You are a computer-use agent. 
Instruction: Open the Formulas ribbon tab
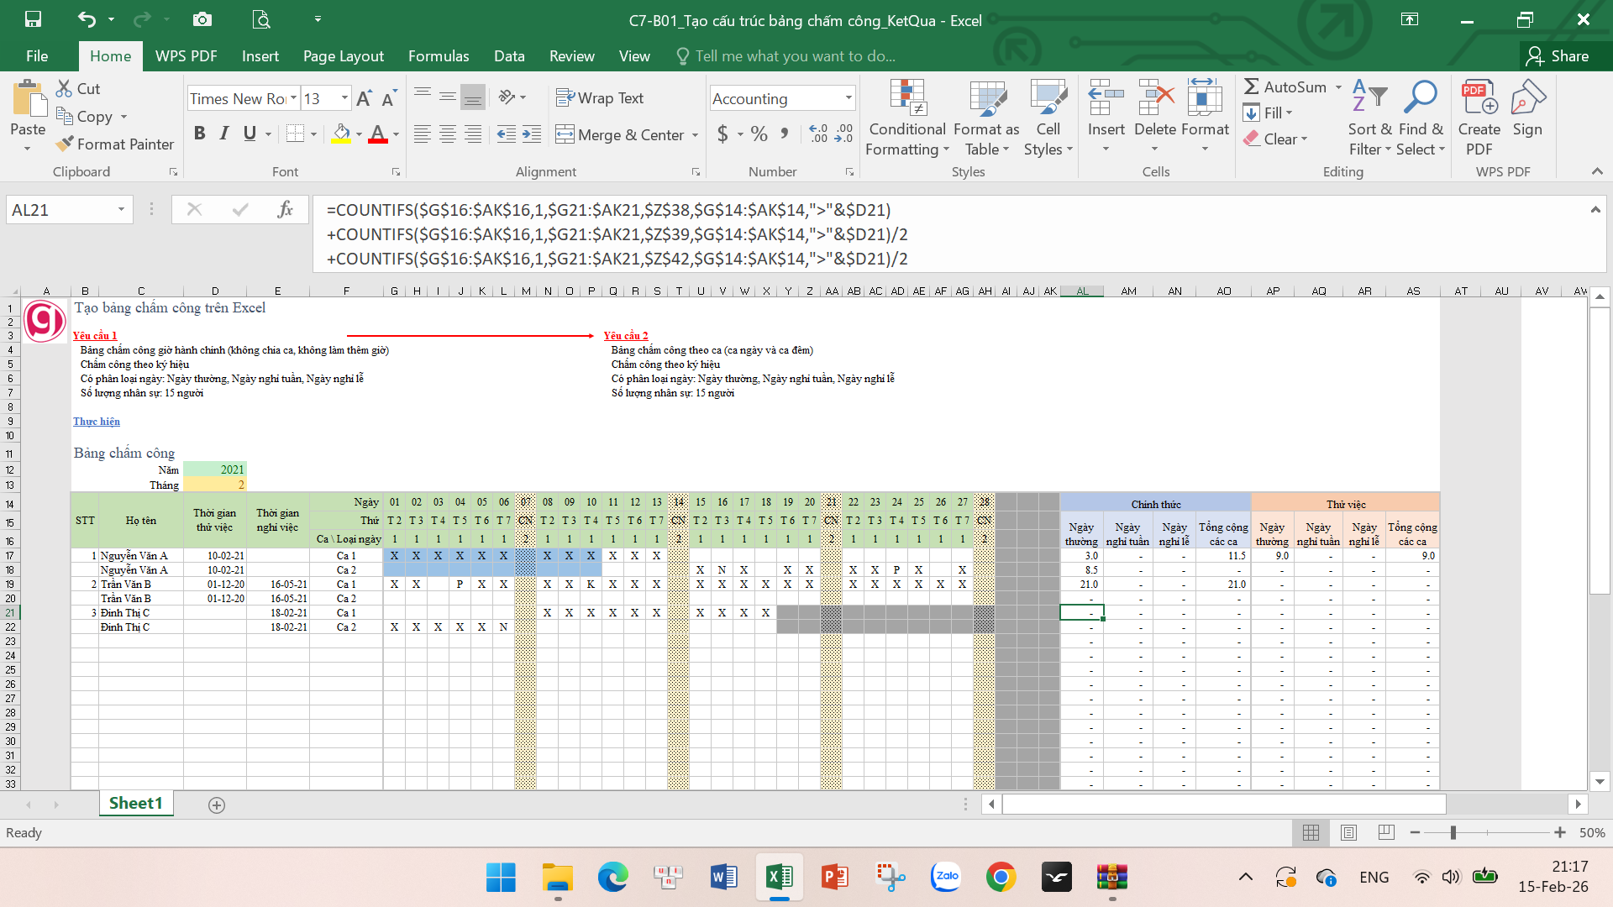[438, 56]
